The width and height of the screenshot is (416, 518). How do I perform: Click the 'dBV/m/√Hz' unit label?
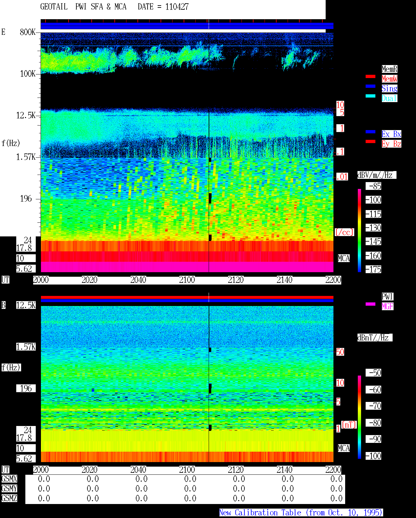coord(377,175)
